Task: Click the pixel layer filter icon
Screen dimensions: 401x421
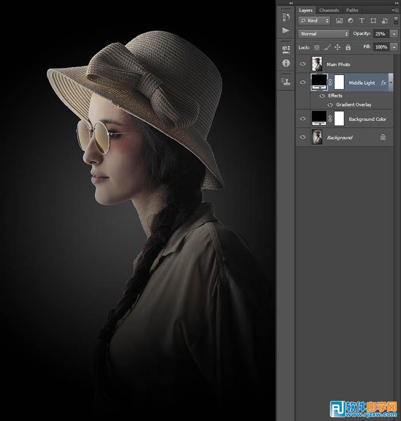Action: click(x=339, y=21)
